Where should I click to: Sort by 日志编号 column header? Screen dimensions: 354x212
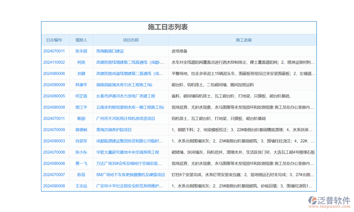(54, 40)
